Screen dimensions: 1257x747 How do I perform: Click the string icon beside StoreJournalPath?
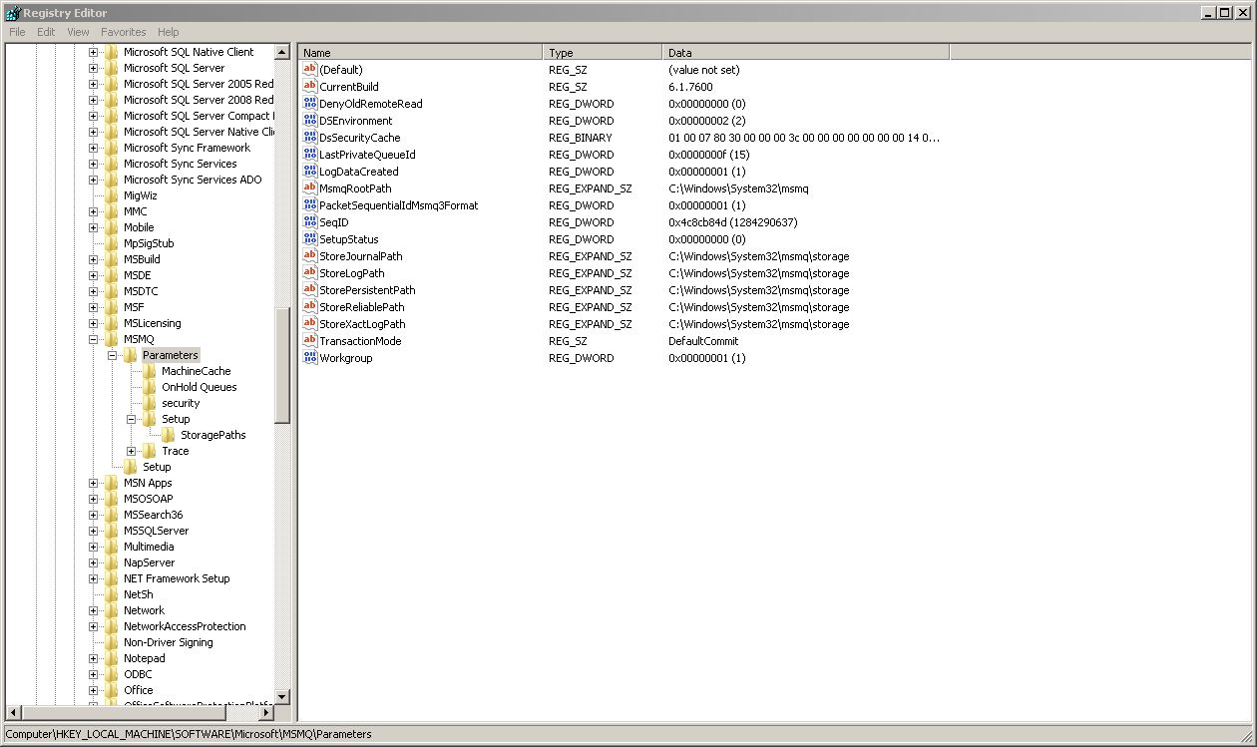(309, 256)
